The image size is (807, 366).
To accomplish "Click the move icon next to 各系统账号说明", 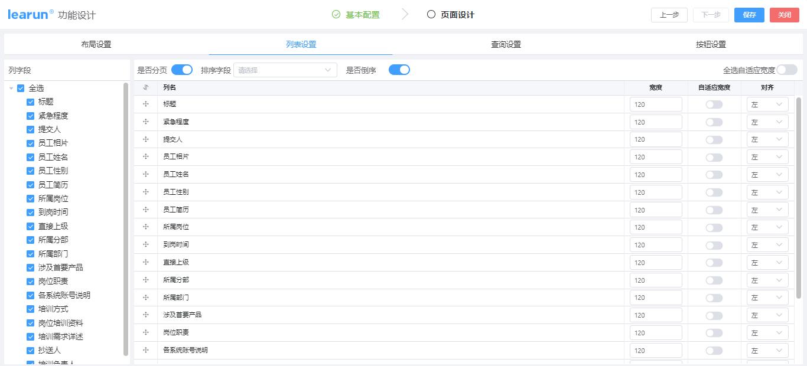I will click(145, 350).
